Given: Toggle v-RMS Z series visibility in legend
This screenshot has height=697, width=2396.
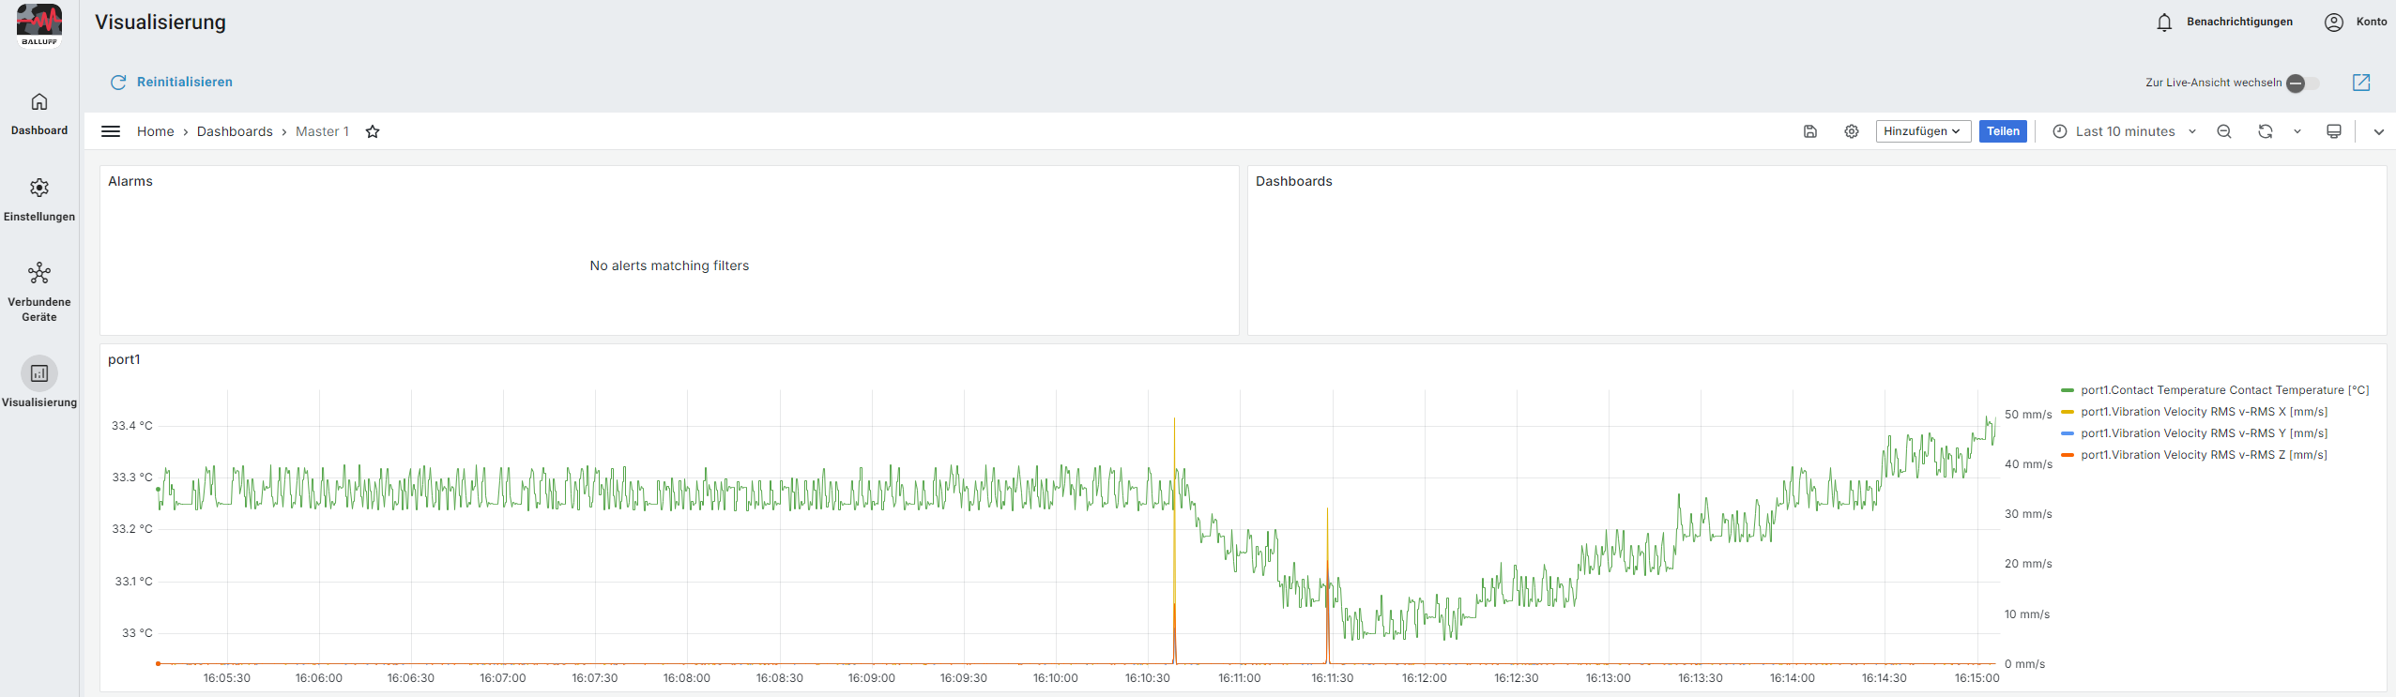Looking at the screenshot, I should point(2203,455).
